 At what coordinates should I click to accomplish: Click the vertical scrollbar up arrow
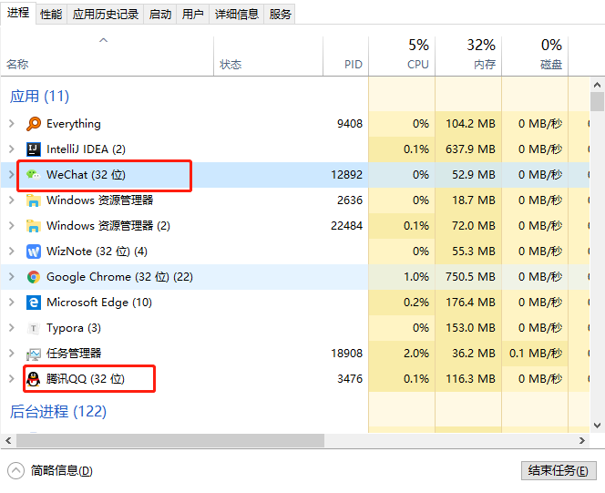[598, 85]
